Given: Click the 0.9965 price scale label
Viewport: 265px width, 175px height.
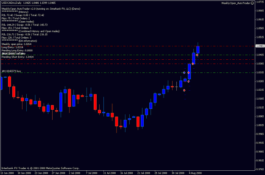Looking at the screenshot, I should [x=260, y=134].
